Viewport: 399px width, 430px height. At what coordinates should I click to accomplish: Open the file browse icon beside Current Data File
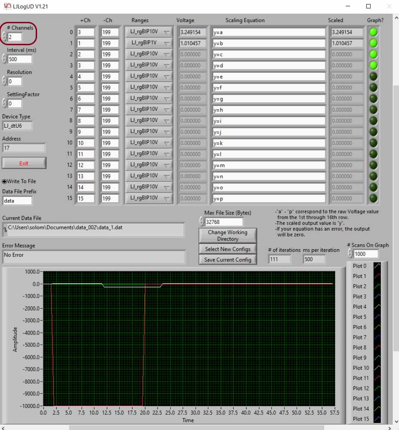5,230
